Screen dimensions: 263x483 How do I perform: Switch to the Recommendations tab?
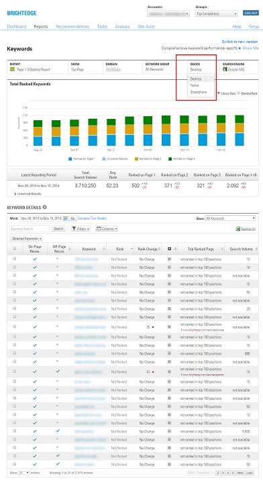click(72, 26)
